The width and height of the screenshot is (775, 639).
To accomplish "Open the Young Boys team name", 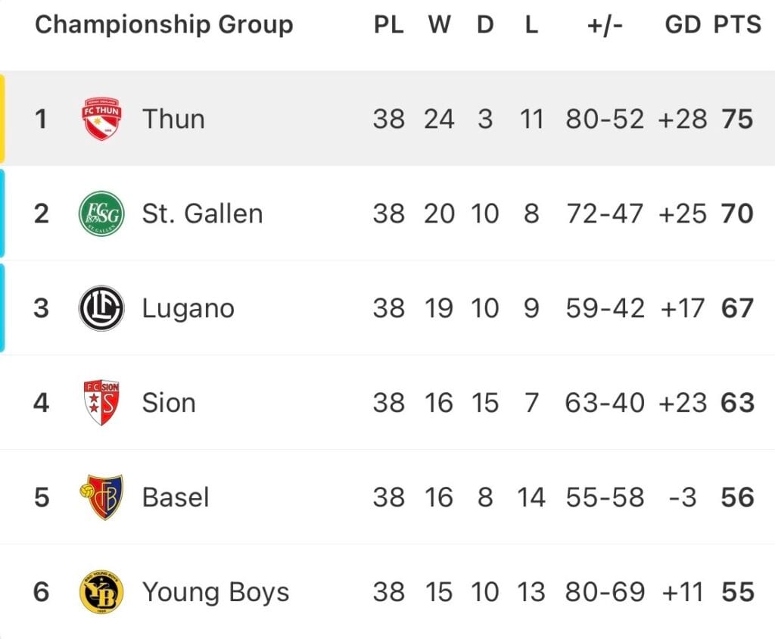I will click(216, 593).
